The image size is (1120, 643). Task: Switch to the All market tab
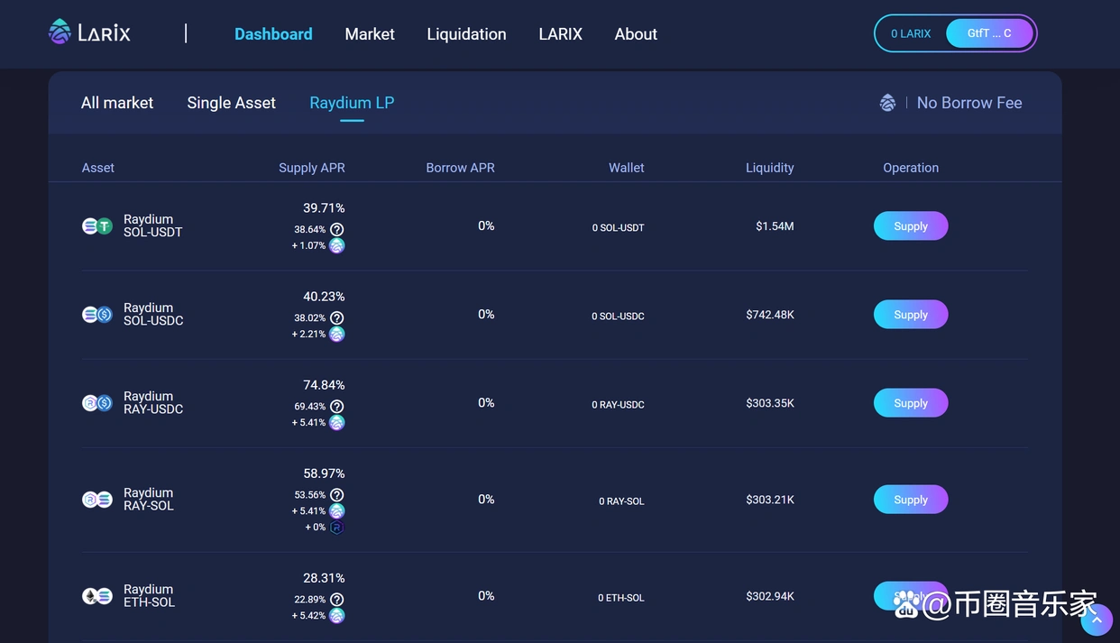coord(117,103)
